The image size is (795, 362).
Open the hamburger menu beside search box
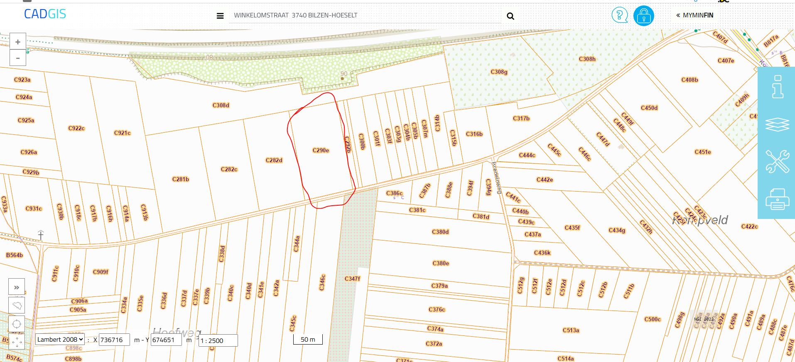(x=220, y=16)
